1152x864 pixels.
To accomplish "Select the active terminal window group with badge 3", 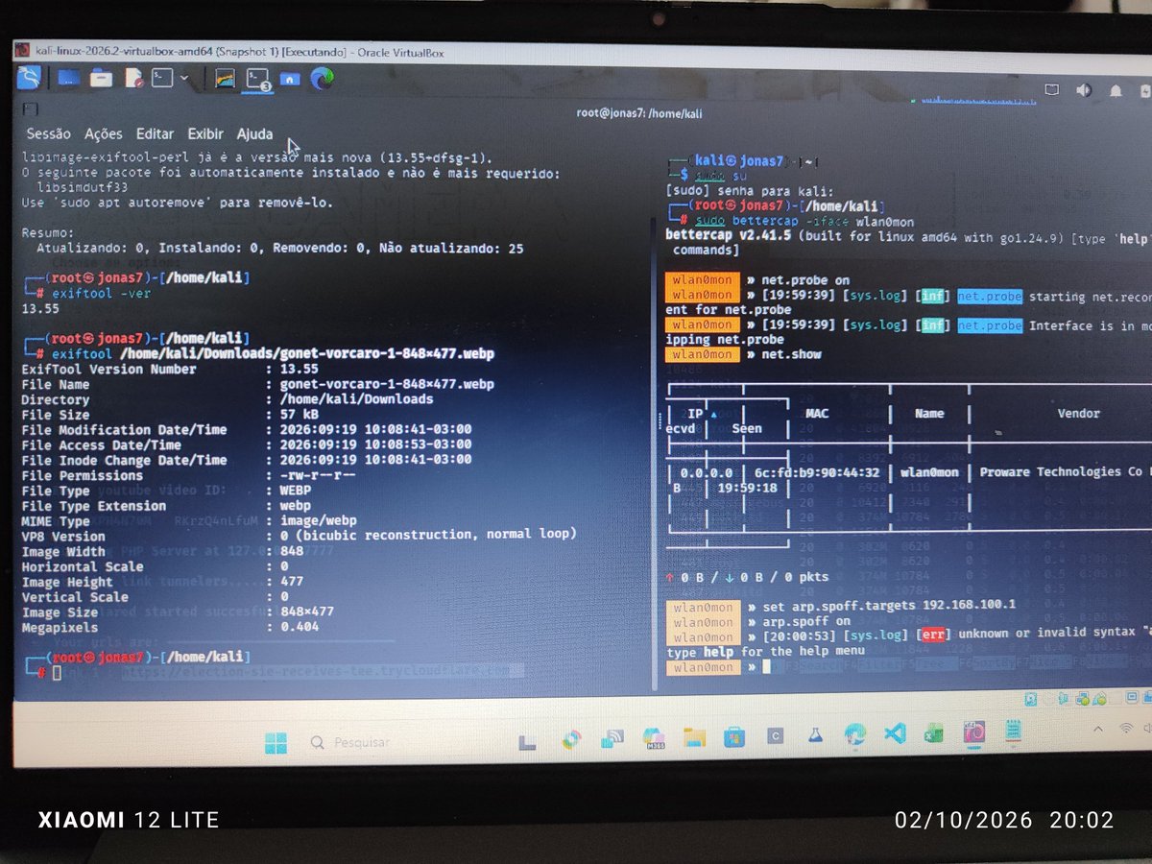I will pos(259,80).
